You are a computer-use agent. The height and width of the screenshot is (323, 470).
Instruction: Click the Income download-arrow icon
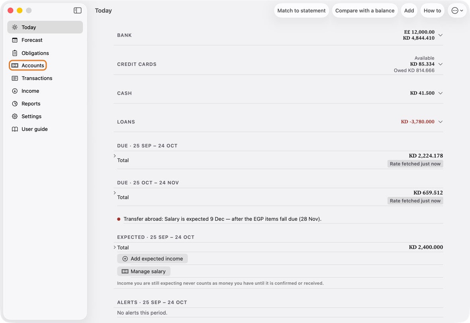point(15,91)
